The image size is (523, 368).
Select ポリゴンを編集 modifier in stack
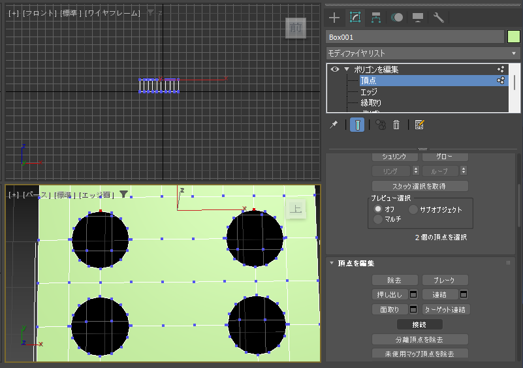(376, 69)
